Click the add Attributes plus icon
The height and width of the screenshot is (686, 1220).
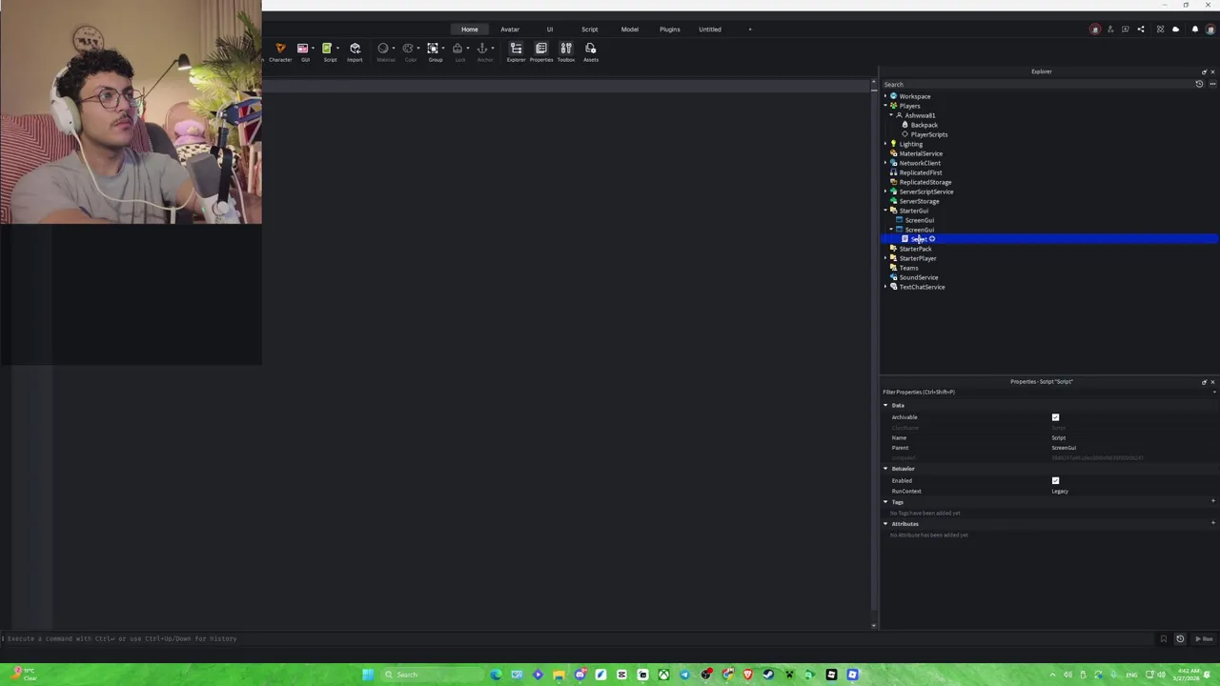[x=1212, y=523]
